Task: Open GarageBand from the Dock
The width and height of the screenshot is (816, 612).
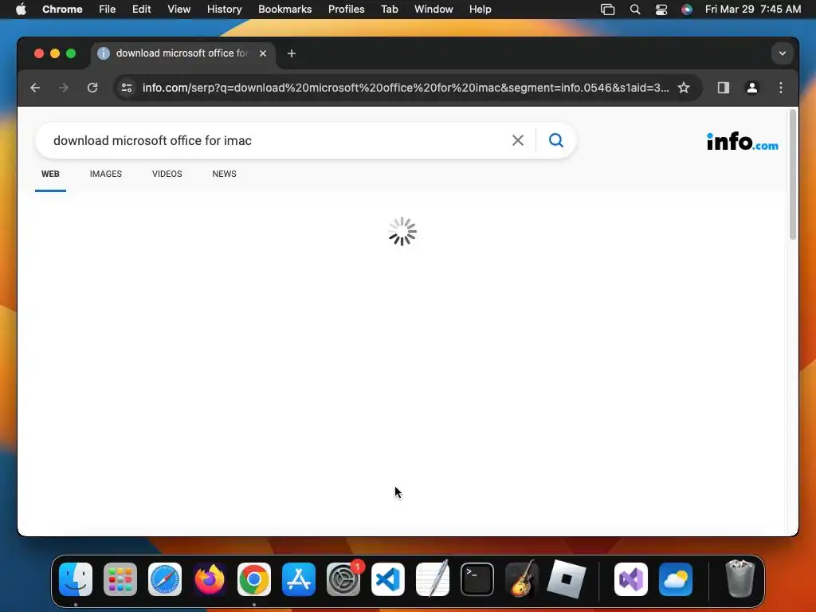Action: (x=522, y=579)
